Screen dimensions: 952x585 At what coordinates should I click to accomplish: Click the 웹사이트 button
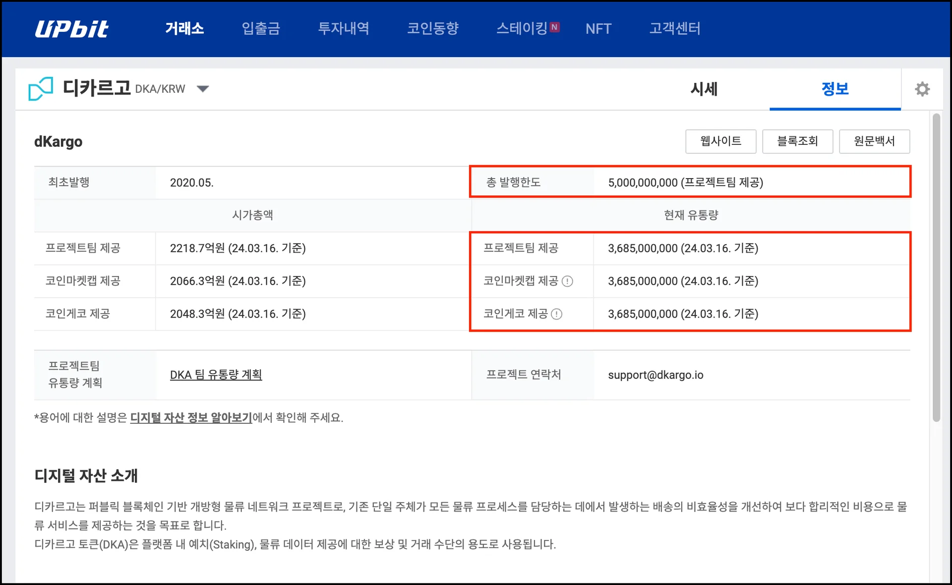(720, 141)
